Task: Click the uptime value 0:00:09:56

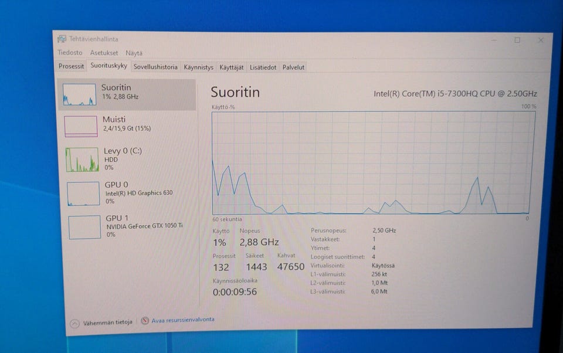Action: tap(235, 291)
